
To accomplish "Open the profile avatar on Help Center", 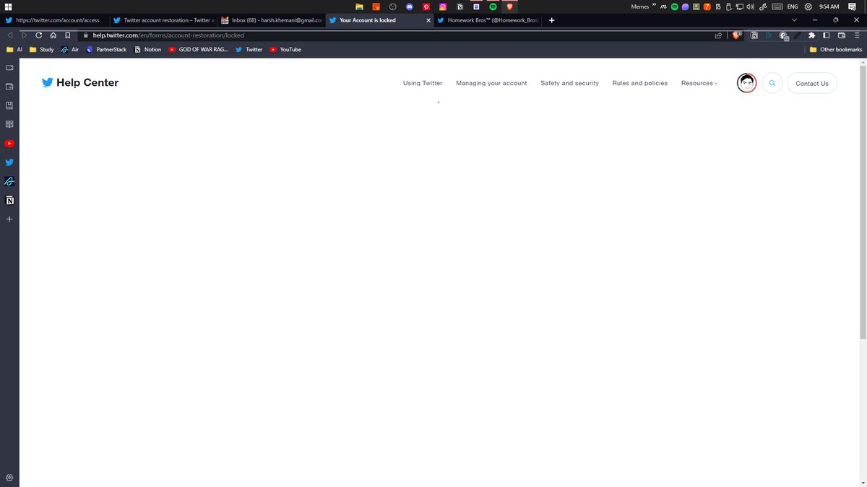I will pos(747,83).
